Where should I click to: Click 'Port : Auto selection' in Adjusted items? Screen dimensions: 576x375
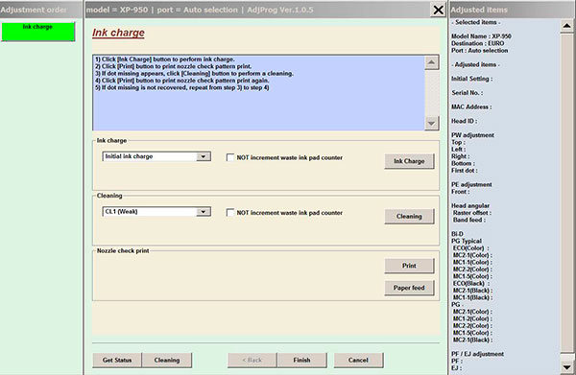point(480,50)
